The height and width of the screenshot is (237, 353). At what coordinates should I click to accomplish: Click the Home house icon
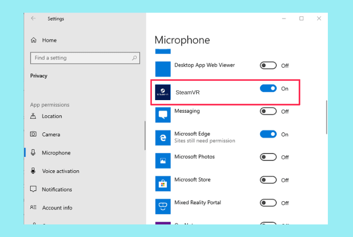pos(33,40)
